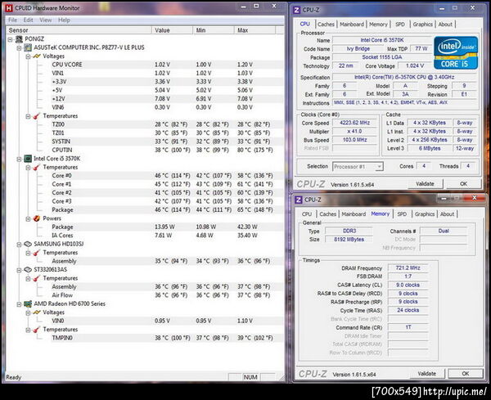
Task: Click the CPU-Z title icon in Memory window
Action: tap(299, 200)
